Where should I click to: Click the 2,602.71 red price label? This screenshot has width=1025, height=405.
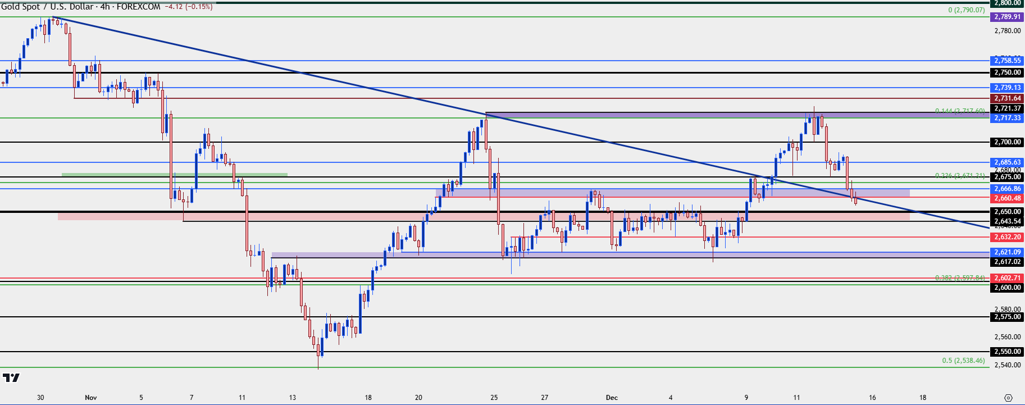[1007, 278]
